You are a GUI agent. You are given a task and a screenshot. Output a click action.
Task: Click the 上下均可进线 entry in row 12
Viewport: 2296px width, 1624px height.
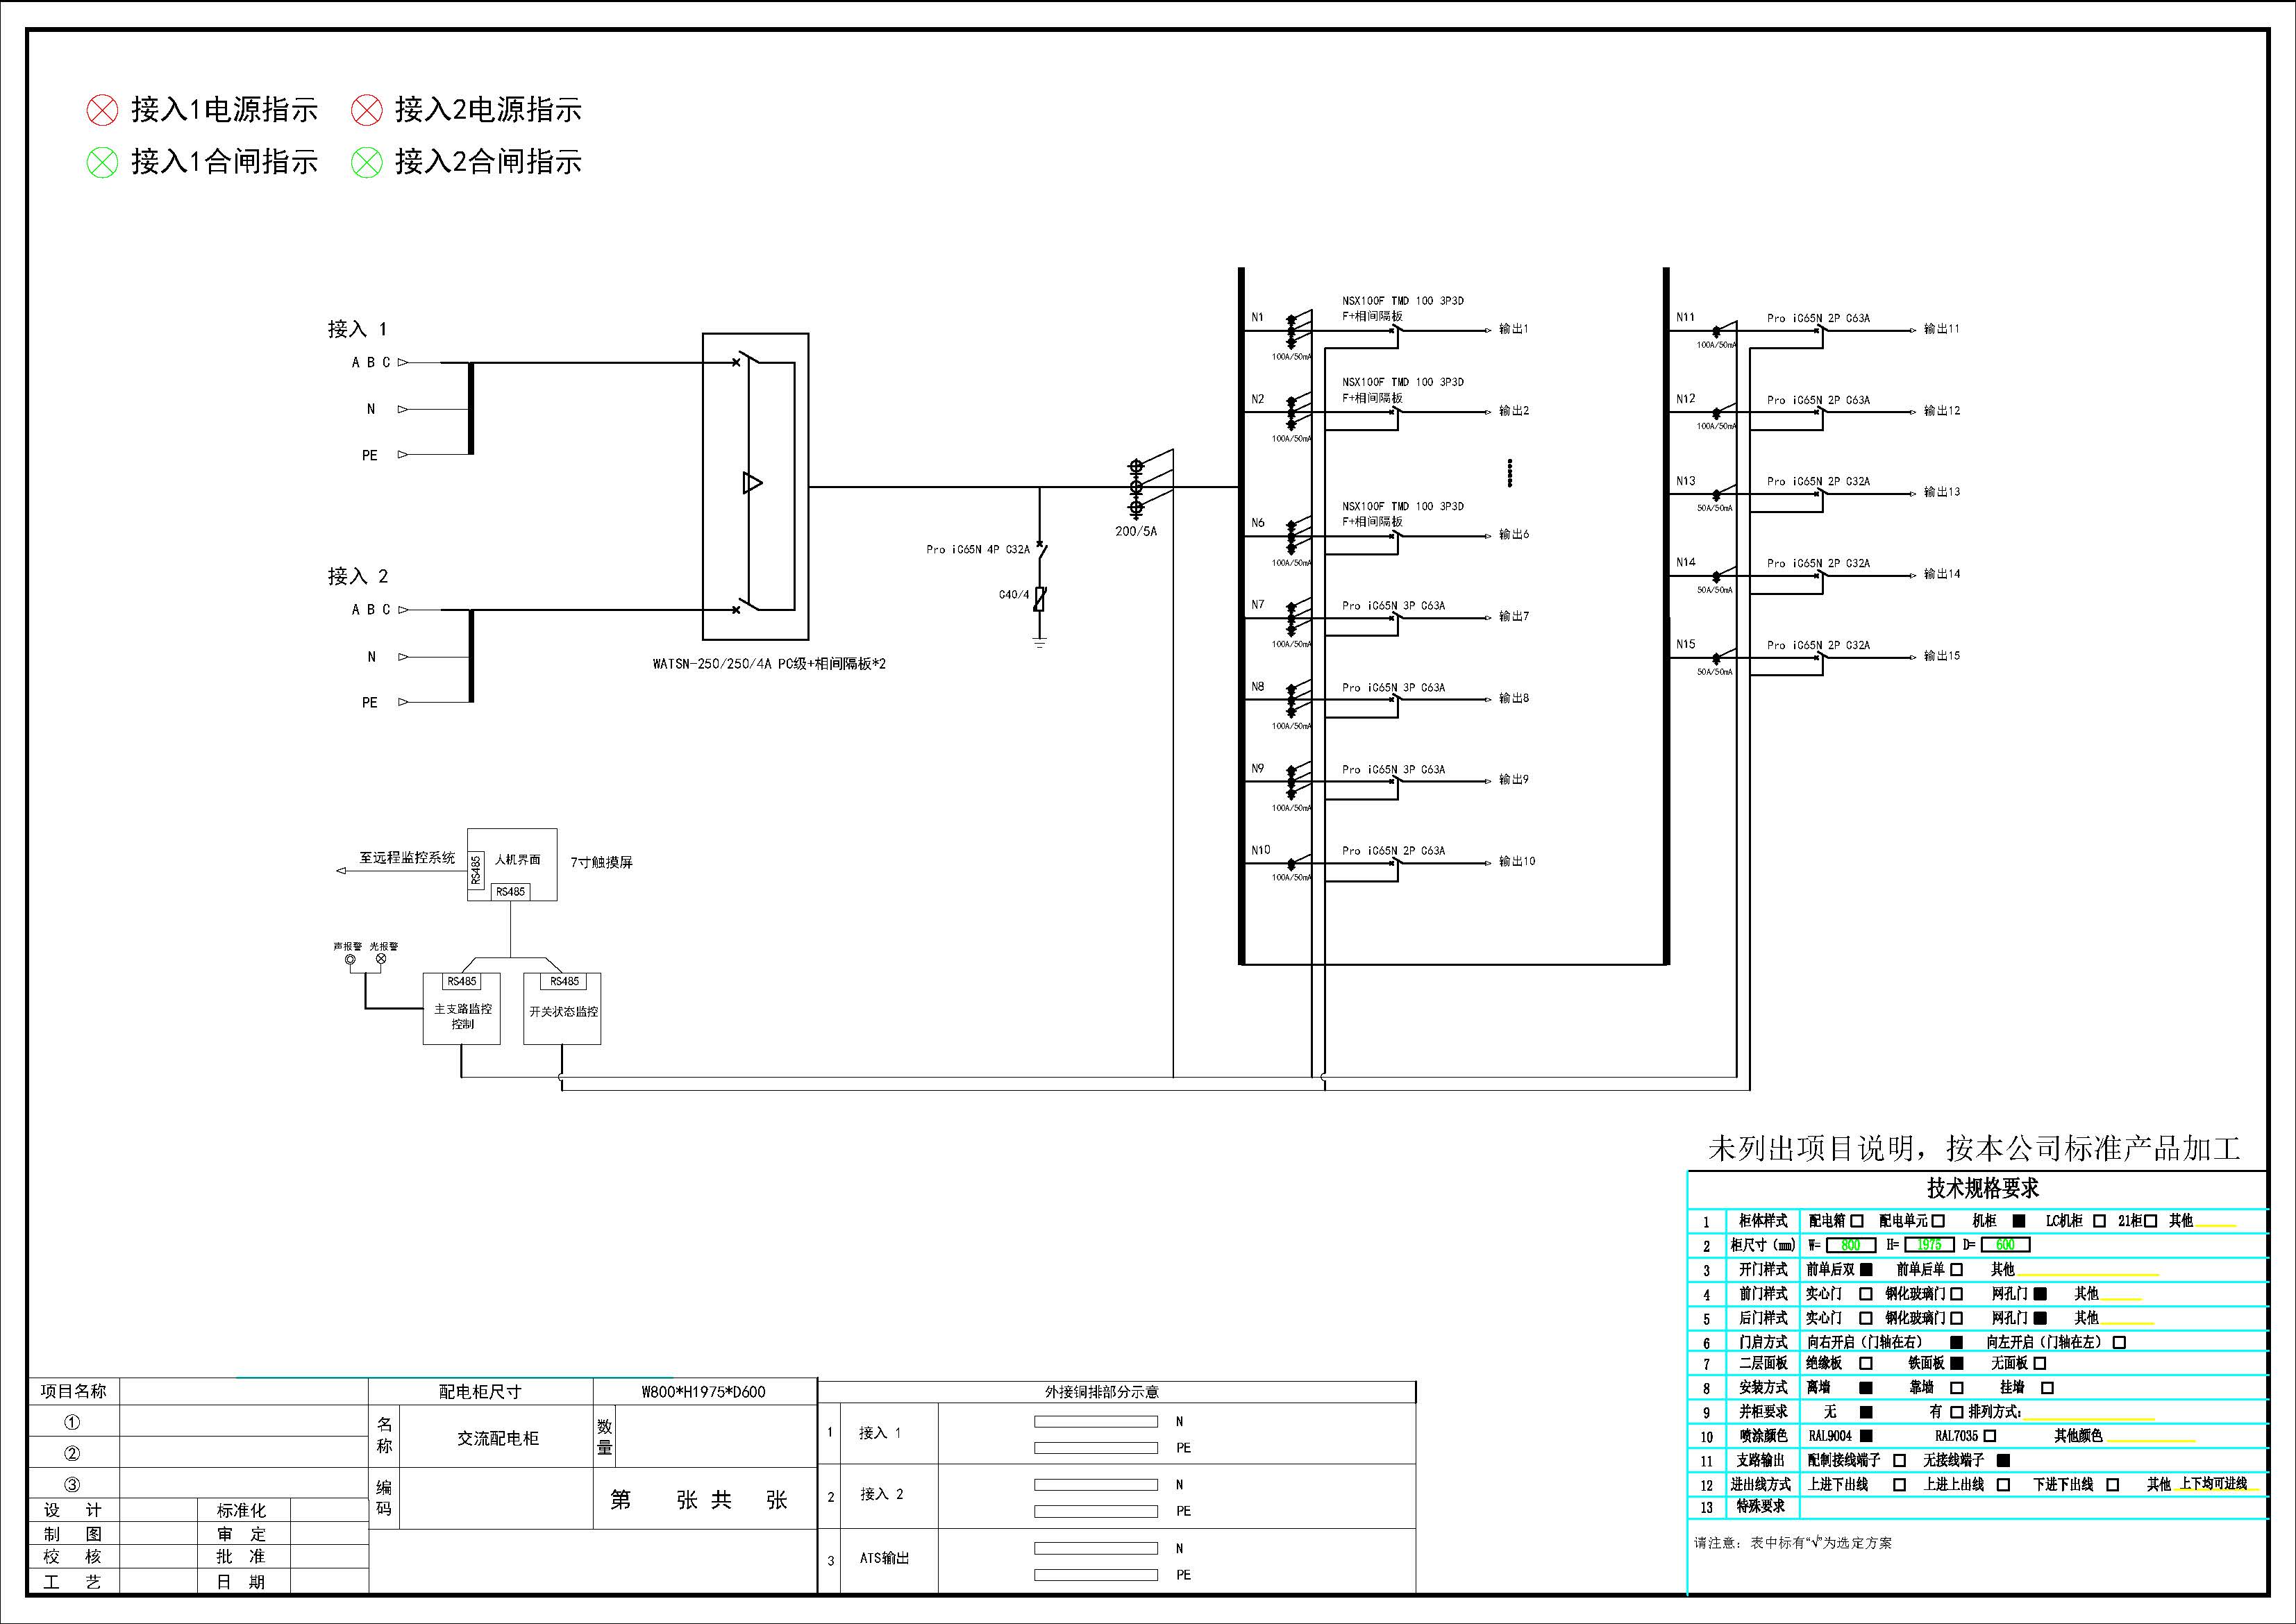tap(2213, 1484)
